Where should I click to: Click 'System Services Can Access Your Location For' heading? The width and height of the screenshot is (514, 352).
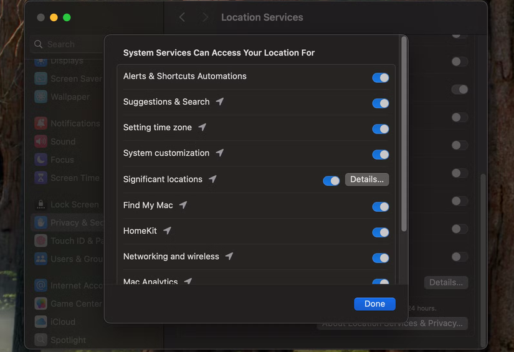click(219, 53)
